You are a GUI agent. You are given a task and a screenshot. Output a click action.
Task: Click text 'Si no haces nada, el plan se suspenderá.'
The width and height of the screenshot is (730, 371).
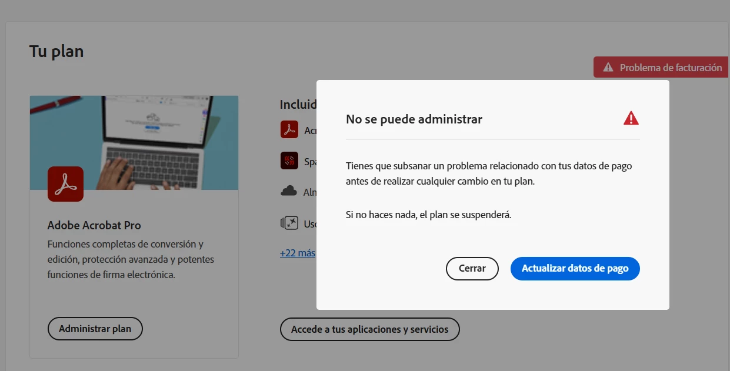[429, 215]
